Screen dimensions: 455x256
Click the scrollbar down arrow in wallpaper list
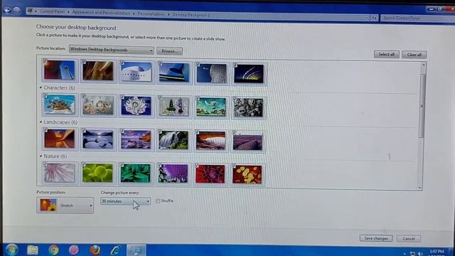coord(419,188)
